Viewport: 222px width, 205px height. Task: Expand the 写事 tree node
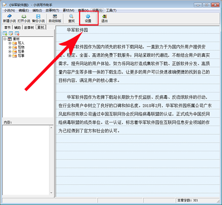(x=10, y=56)
